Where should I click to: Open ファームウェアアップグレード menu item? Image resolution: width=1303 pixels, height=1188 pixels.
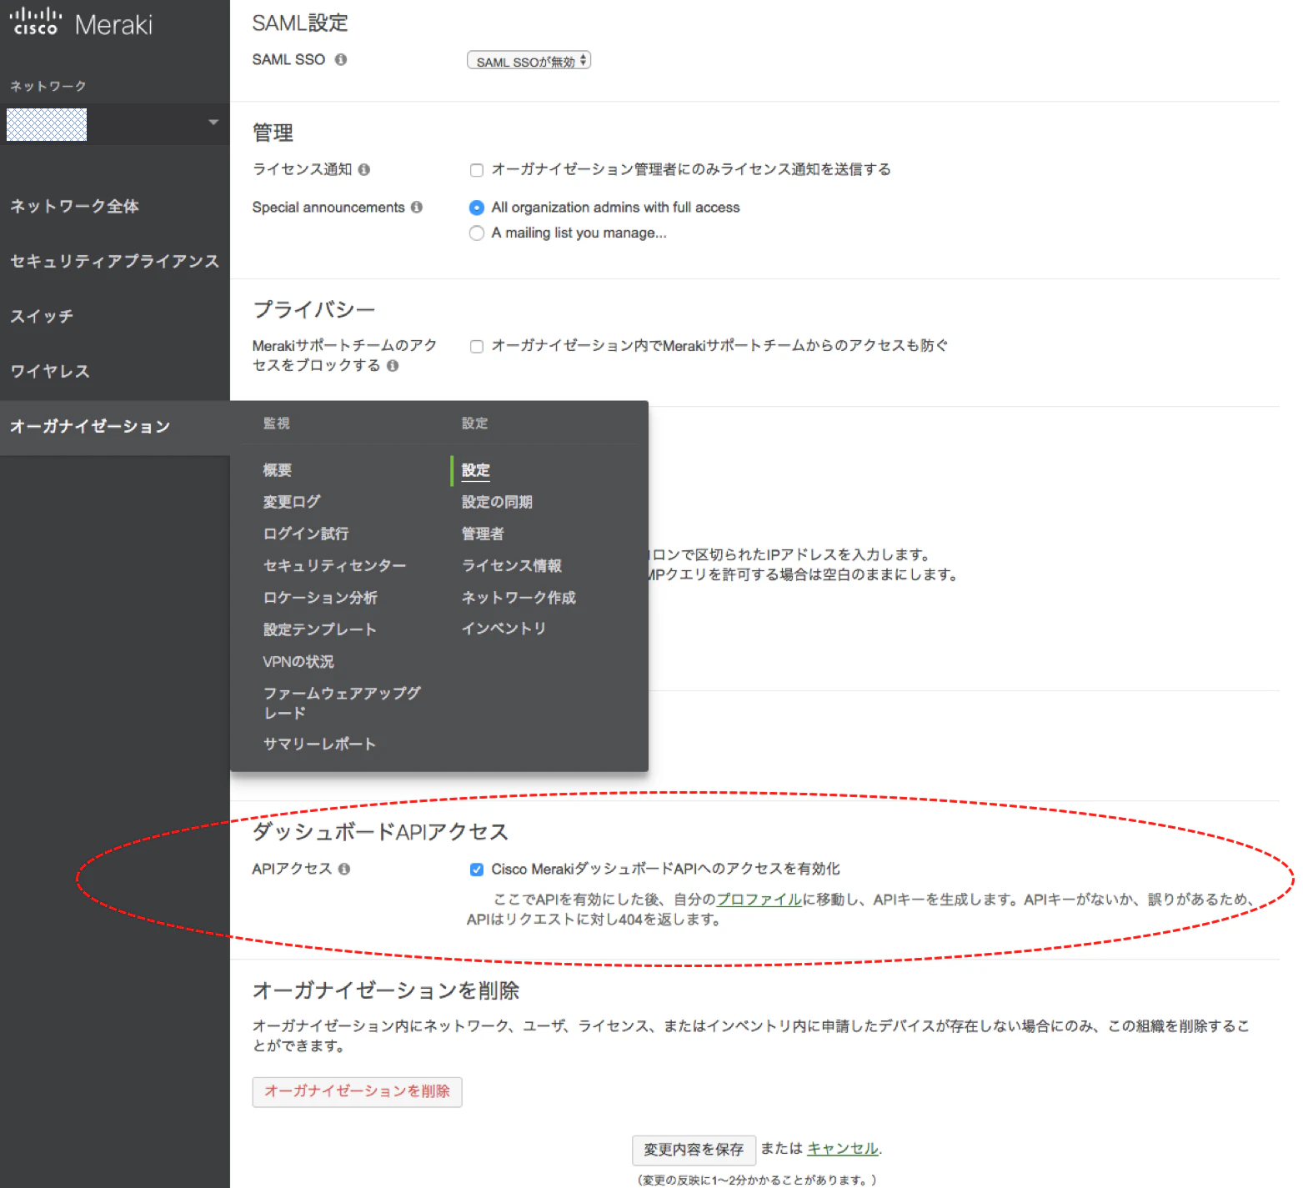342,703
